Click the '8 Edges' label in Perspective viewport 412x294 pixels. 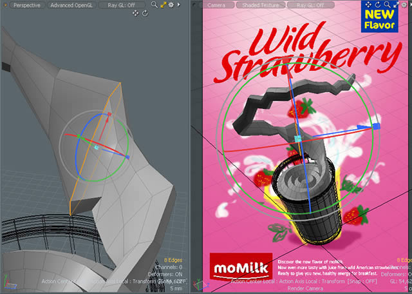click(x=173, y=260)
